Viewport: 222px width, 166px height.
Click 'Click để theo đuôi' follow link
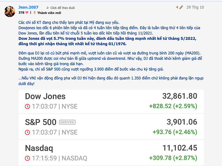point(62,7)
